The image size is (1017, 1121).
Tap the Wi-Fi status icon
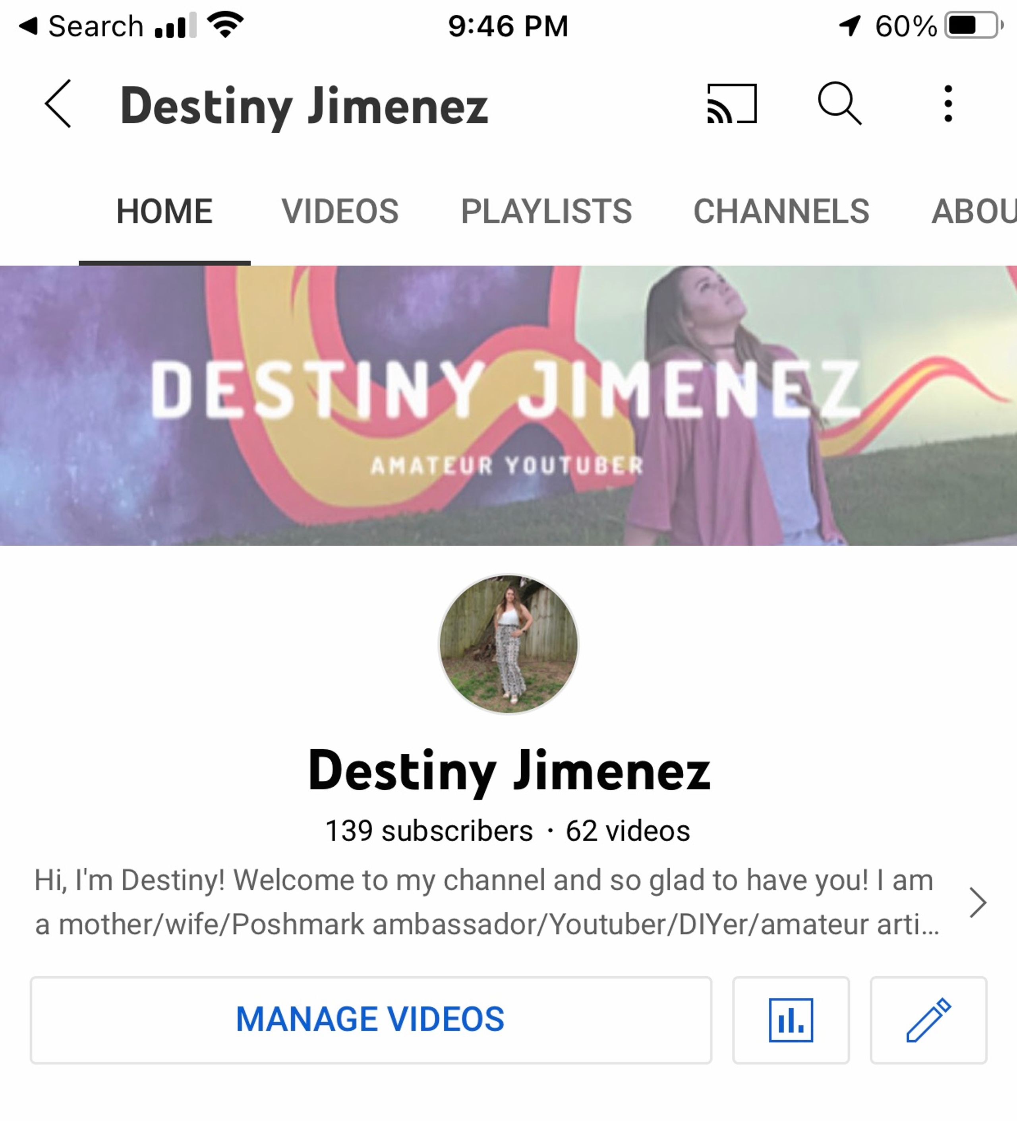[x=225, y=25]
